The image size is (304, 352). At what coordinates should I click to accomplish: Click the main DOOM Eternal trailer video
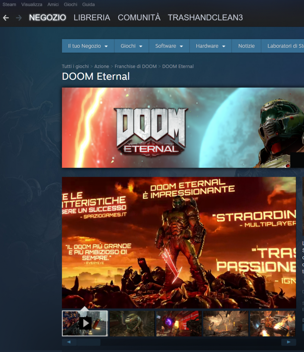179,242
